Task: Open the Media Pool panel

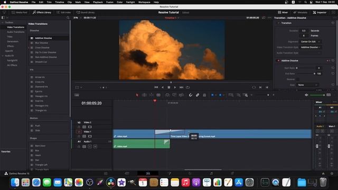Action: pyautogui.click(x=20, y=13)
